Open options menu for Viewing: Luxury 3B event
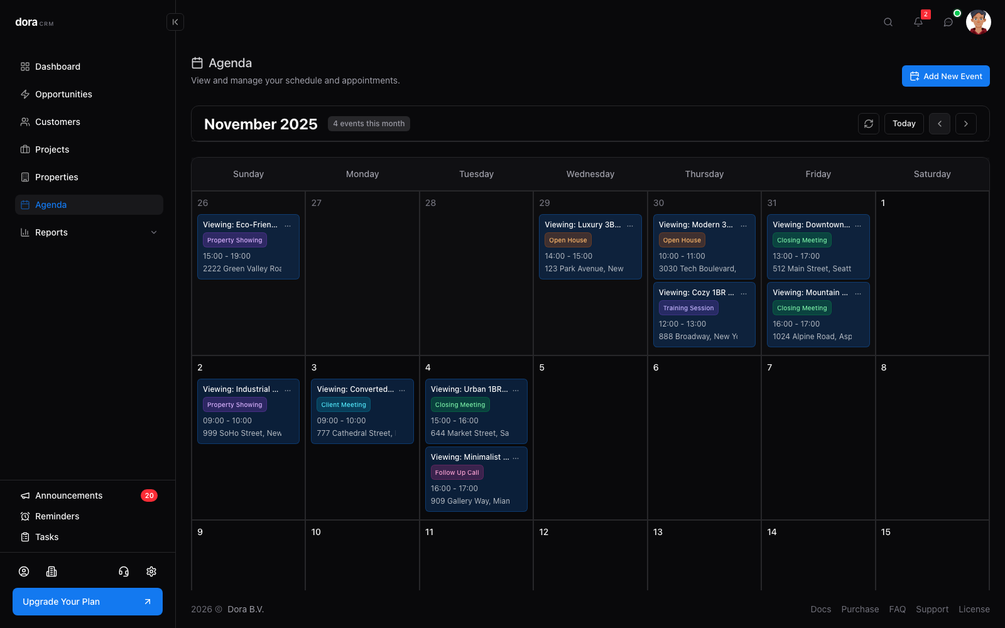Viewport: 1005px width, 628px height. coord(630,225)
